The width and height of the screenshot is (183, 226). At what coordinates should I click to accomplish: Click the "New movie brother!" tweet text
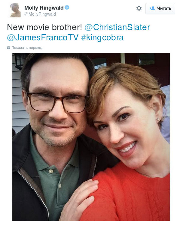(44, 27)
